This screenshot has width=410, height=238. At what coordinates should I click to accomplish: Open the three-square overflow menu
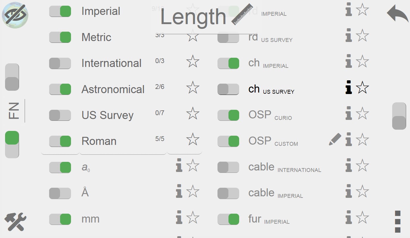coord(398,222)
